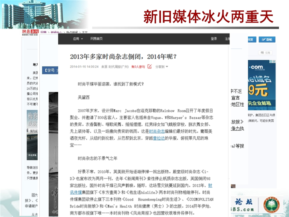
Task: Click the ad info icon beside the X
Action: tap(271, 61)
